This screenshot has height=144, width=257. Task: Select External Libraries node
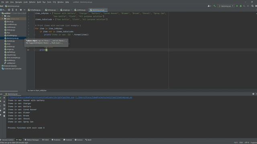click(x=10, y=66)
